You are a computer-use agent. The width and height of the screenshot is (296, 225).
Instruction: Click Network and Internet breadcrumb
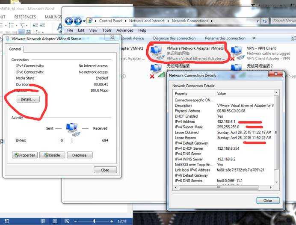pyautogui.click(x=147, y=21)
